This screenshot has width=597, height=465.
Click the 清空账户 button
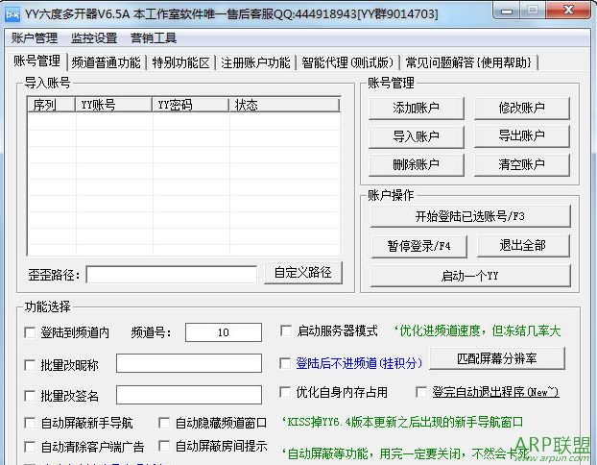click(x=521, y=164)
